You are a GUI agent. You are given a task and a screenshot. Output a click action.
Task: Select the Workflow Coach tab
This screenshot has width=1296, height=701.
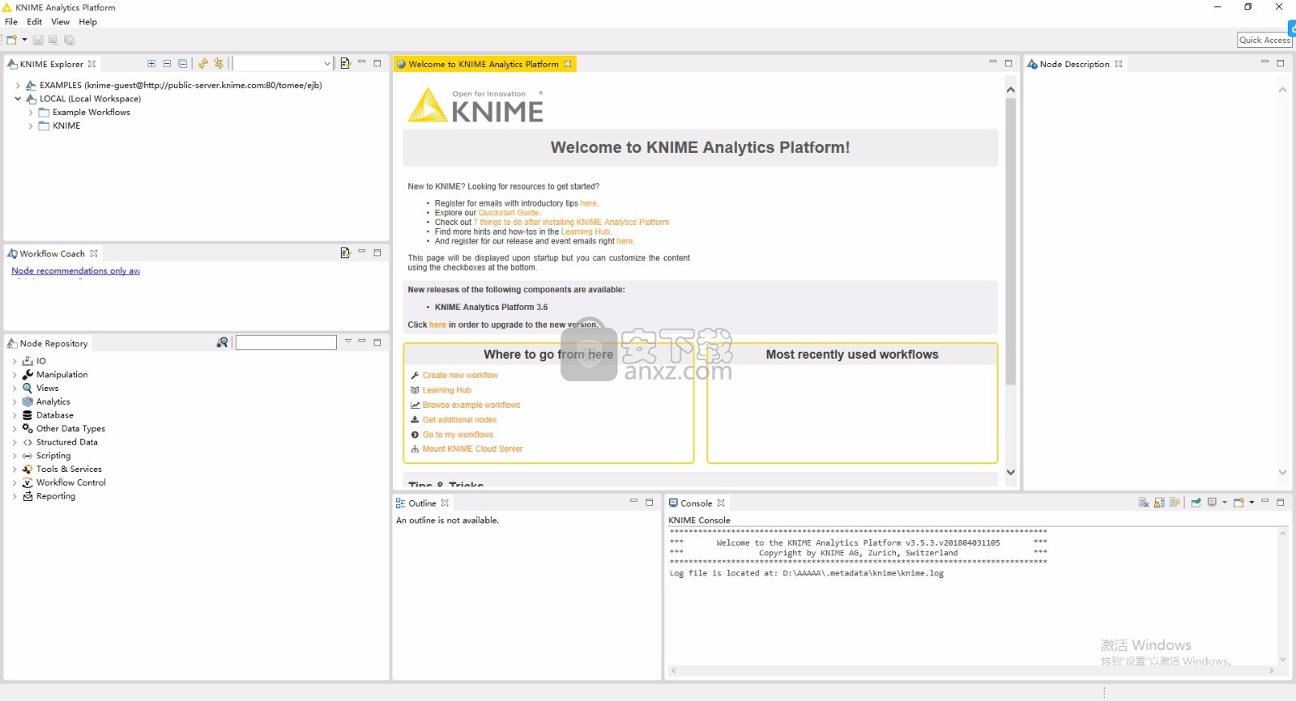click(53, 253)
